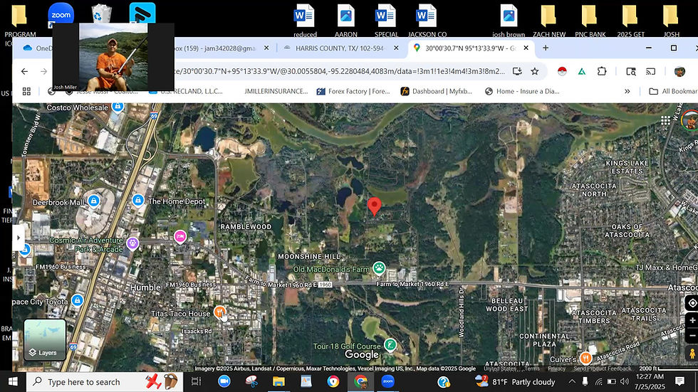Open the Google apps grid icon
Screen dimensions: 698x392
pyautogui.click(x=665, y=120)
